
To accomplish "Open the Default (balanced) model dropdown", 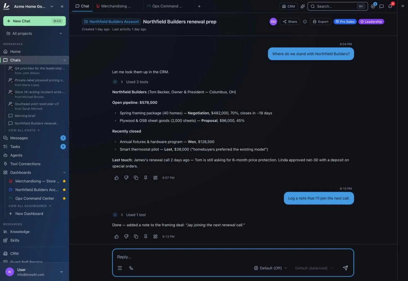I will pos(314,268).
